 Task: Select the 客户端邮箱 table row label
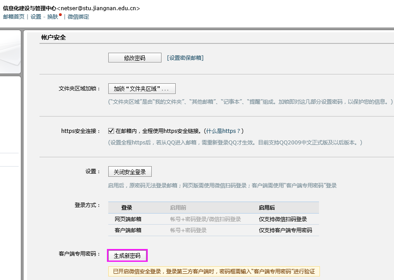[128, 230]
